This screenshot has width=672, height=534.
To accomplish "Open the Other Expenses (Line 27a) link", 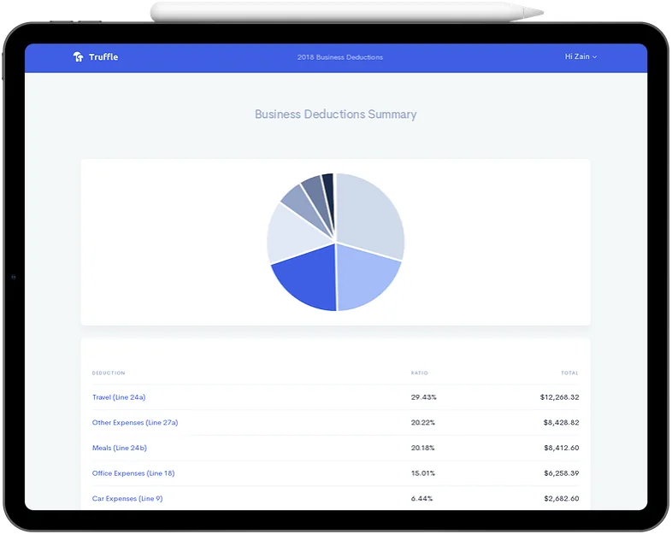I will tap(135, 423).
